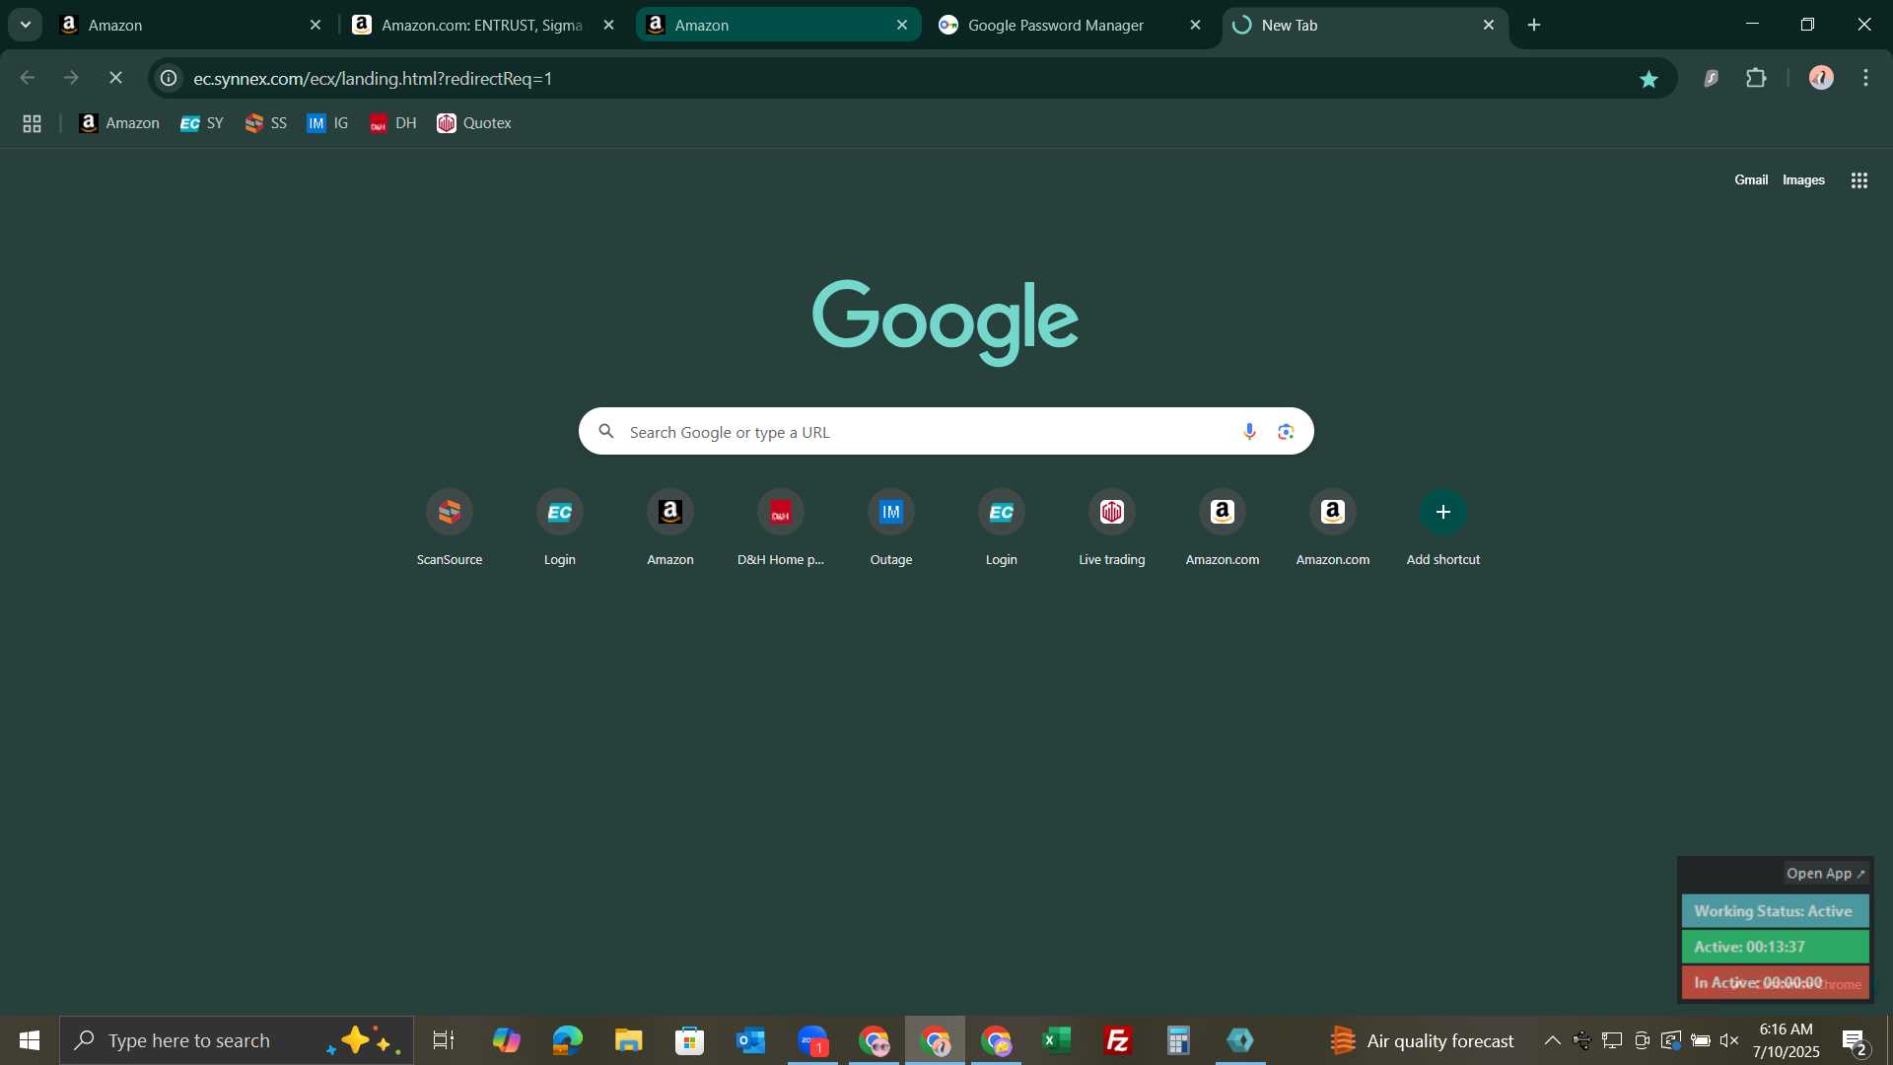Click the Active timer 00:13:37 bar
Screen dimensions: 1893x1065
[1775, 947]
